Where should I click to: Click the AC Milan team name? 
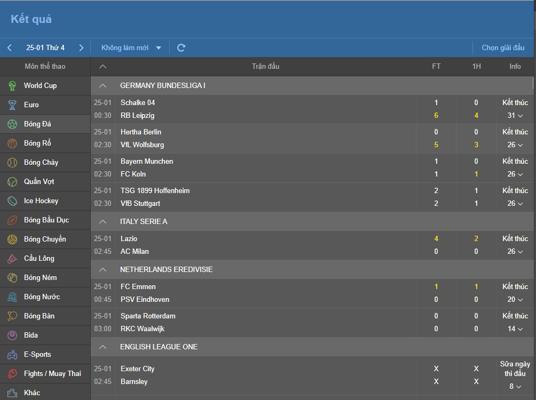click(135, 251)
